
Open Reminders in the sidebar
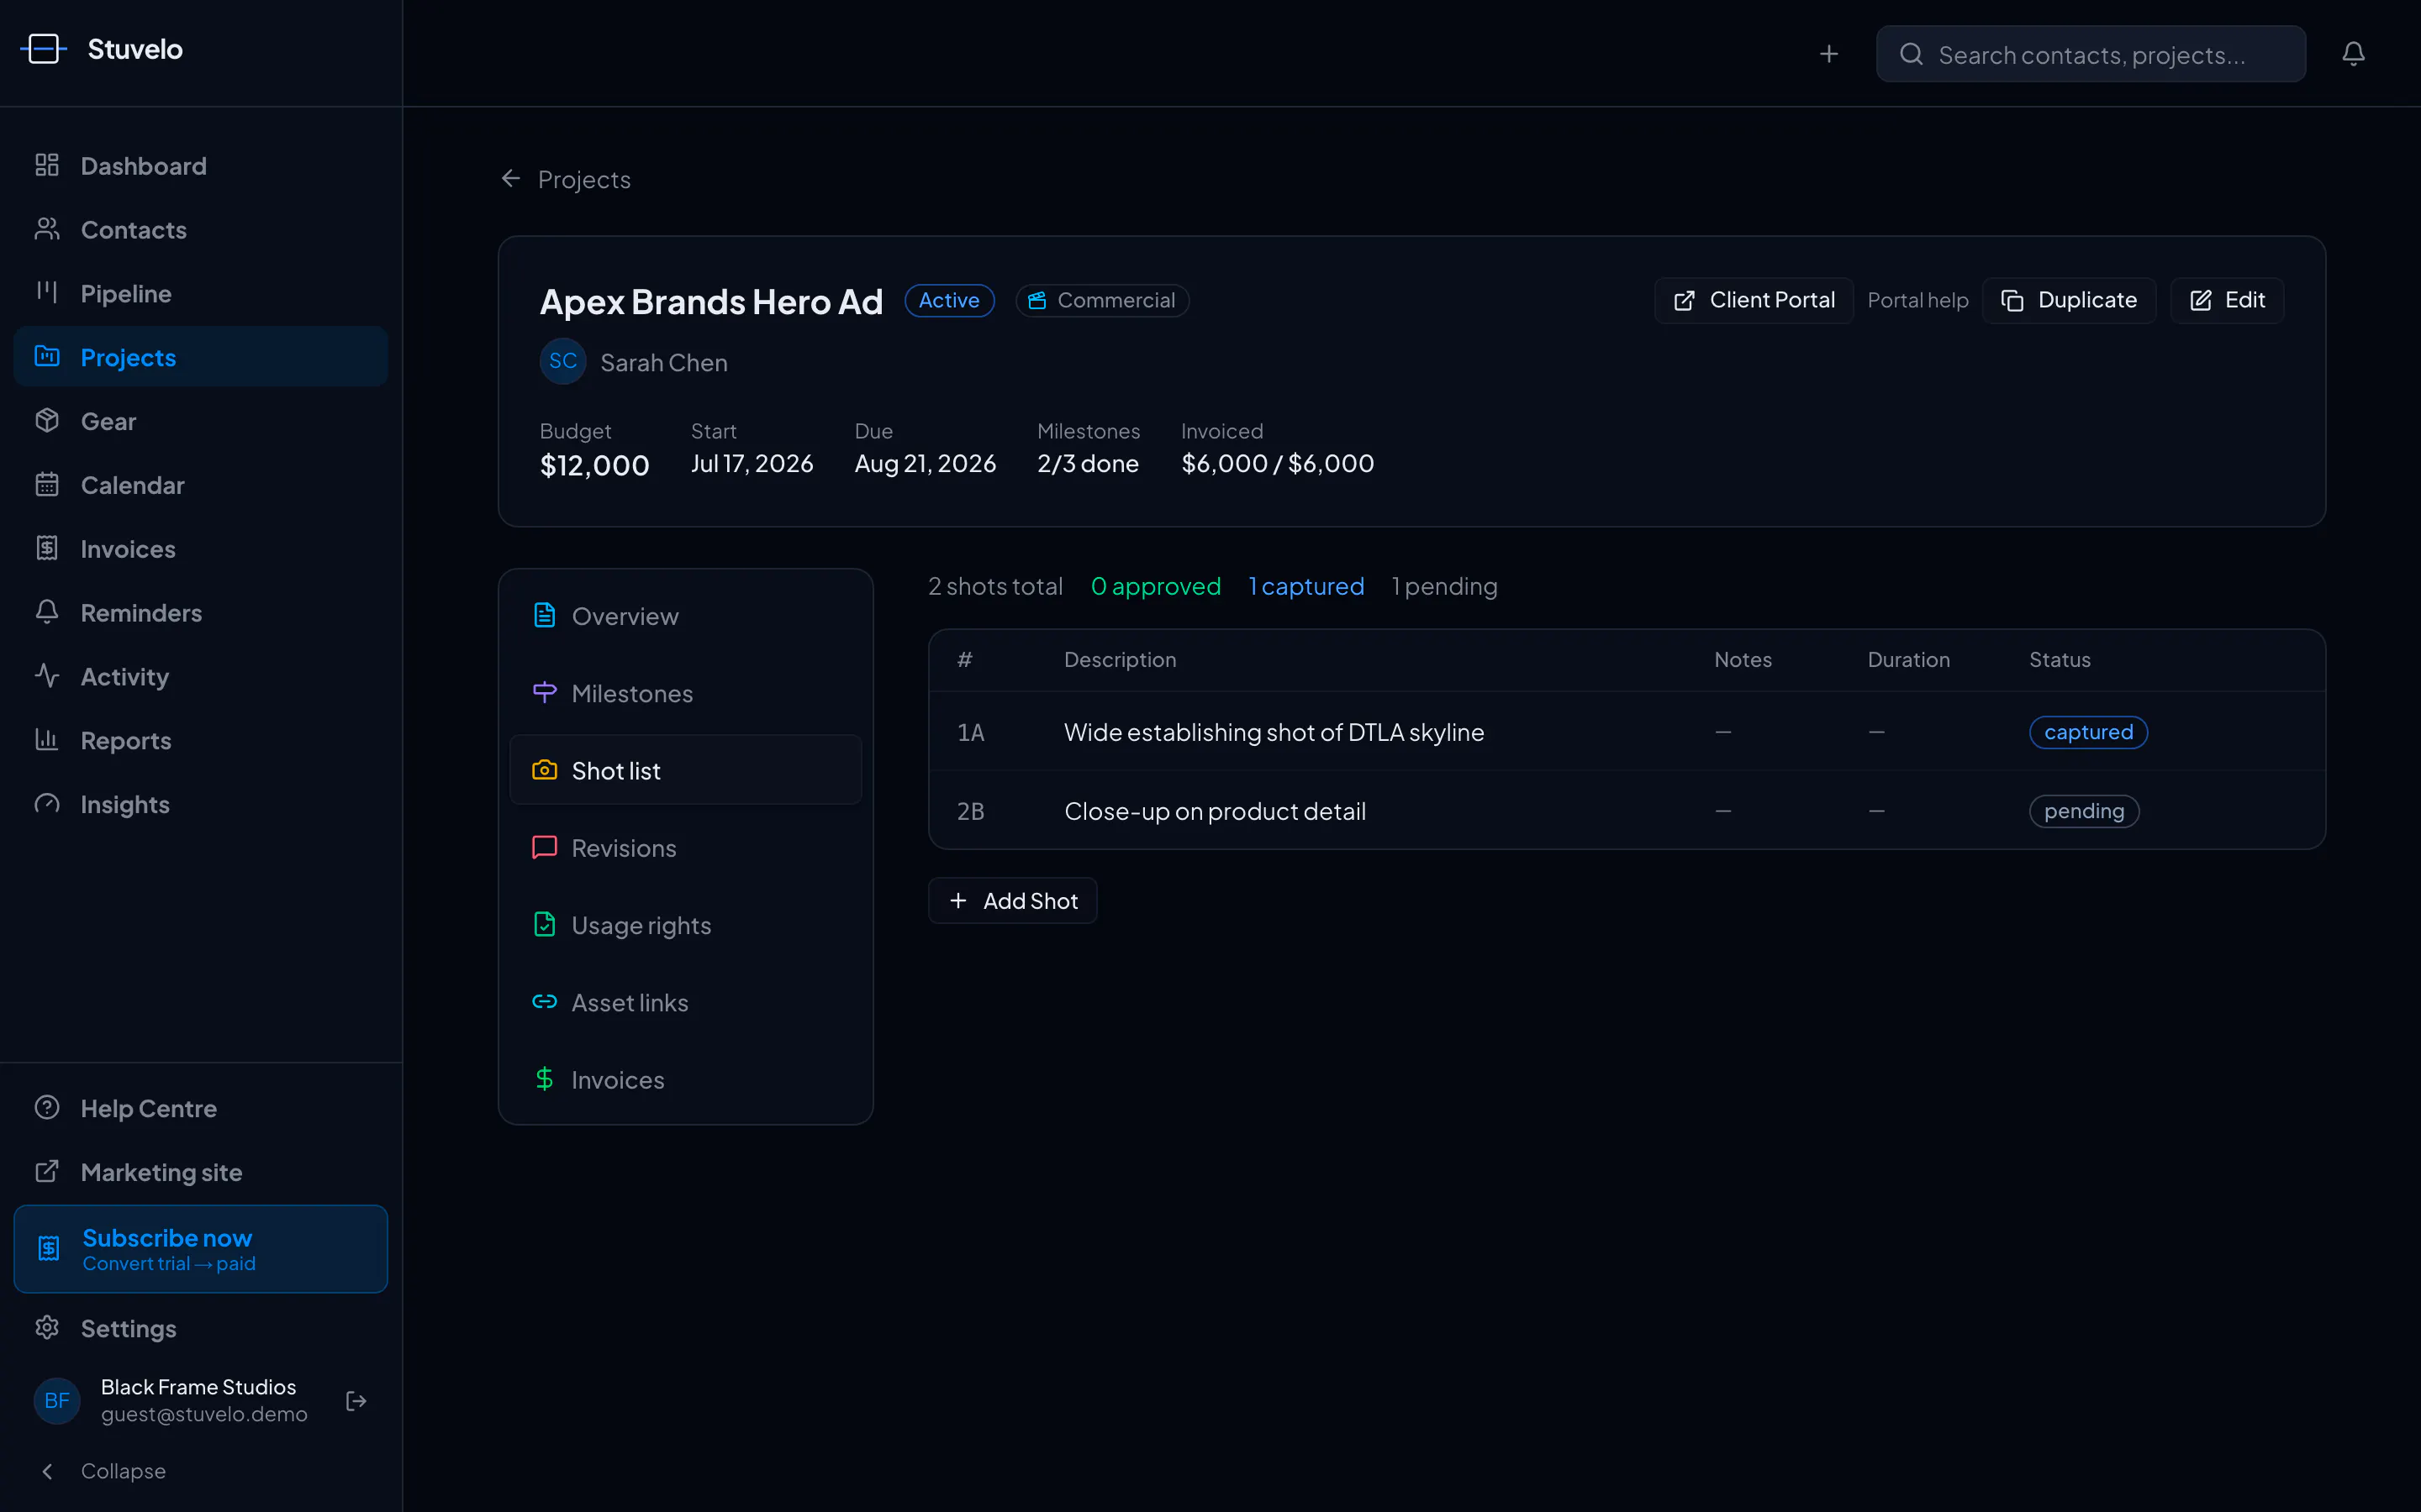pyautogui.click(x=200, y=613)
